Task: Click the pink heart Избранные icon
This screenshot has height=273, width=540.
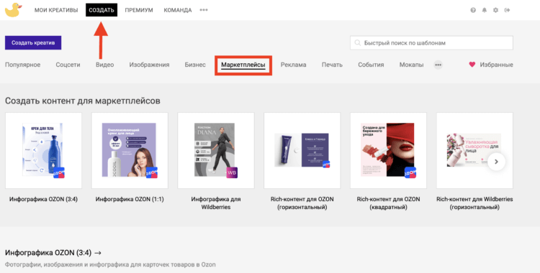Action: coord(472,64)
